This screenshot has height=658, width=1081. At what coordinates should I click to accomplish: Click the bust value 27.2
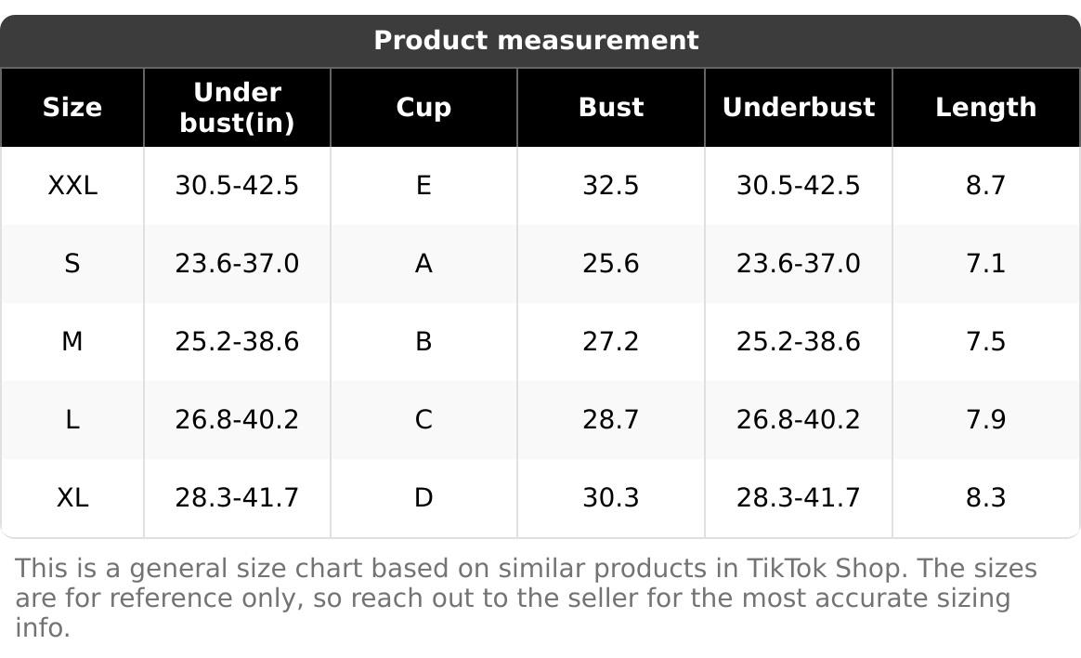pyautogui.click(x=611, y=342)
